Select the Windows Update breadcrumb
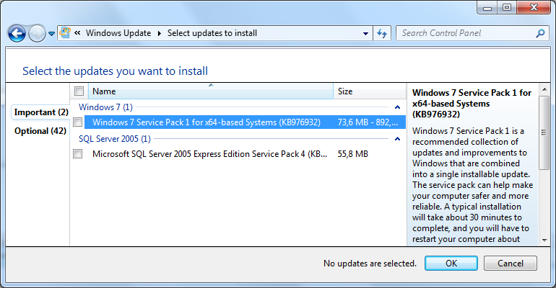 click(118, 33)
